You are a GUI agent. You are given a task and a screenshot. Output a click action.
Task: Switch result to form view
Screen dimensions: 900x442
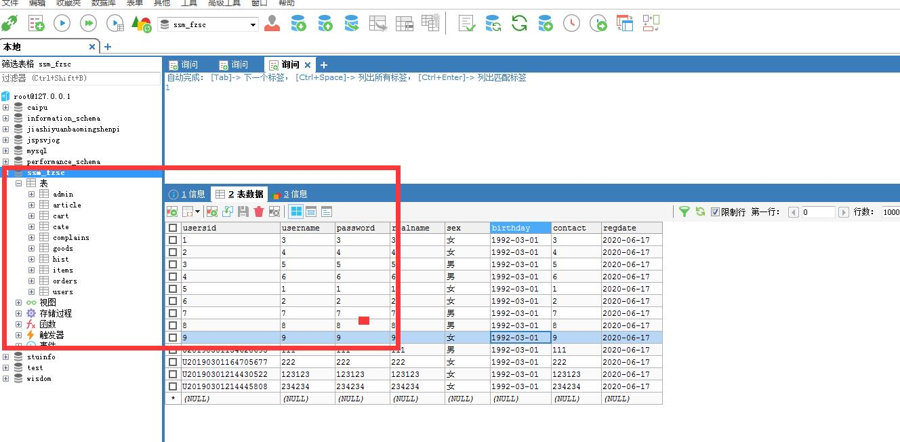[x=311, y=212]
